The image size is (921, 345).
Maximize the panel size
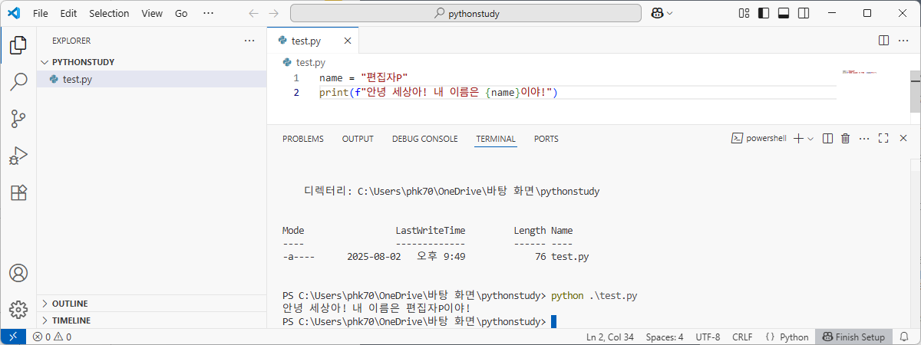883,139
